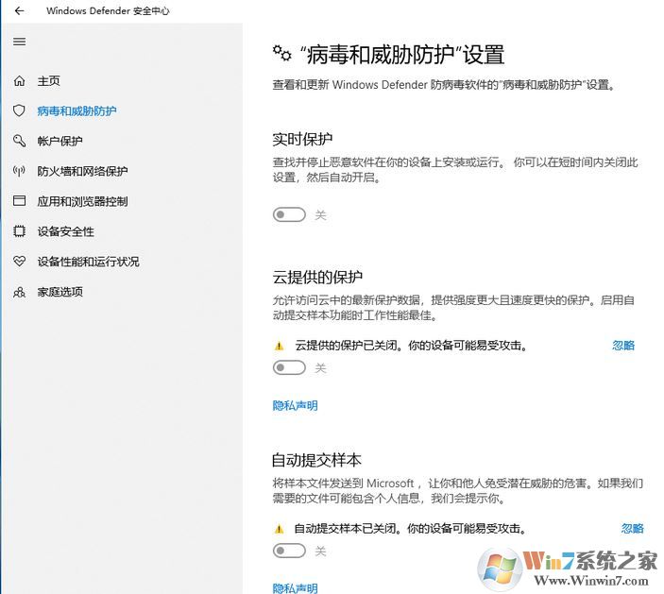The width and height of the screenshot is (664, 594).
Task: Click the 云提供的保护 section heading
Action: tap(317, 277)
